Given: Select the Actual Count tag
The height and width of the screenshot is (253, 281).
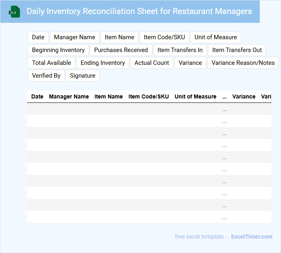Looking at the screenshot, I should point(152,63).
